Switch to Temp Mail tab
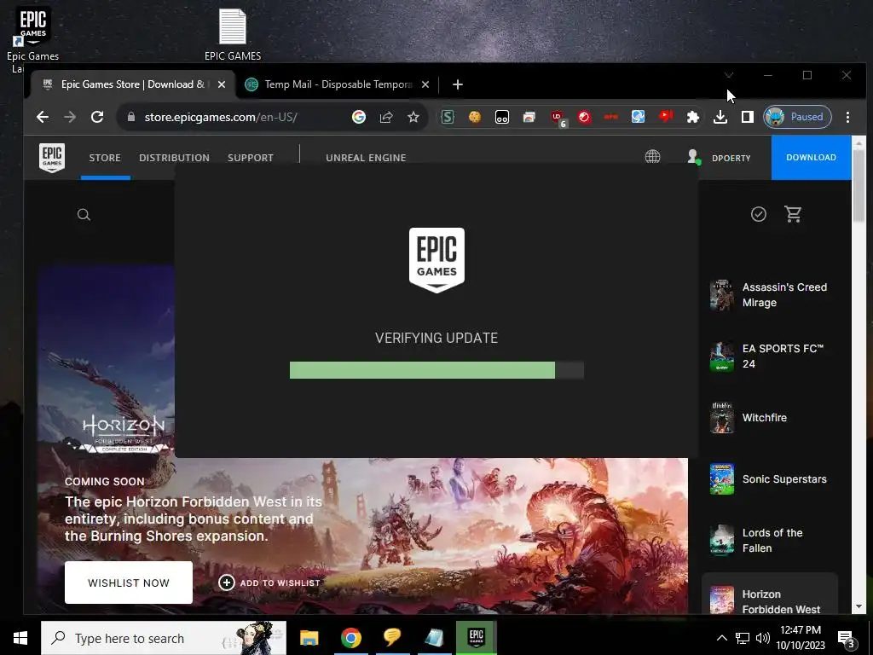 (338, 84)
